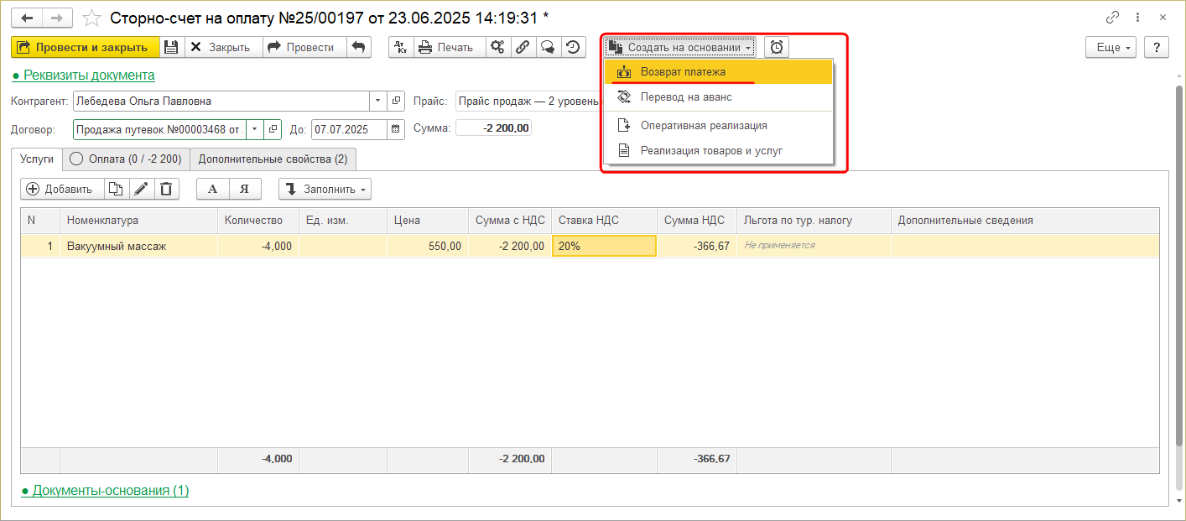Click the Номенклатура column header
The width and height of the screenshot is (1186, 521).
pyautogui.click(x=138, y=220)
